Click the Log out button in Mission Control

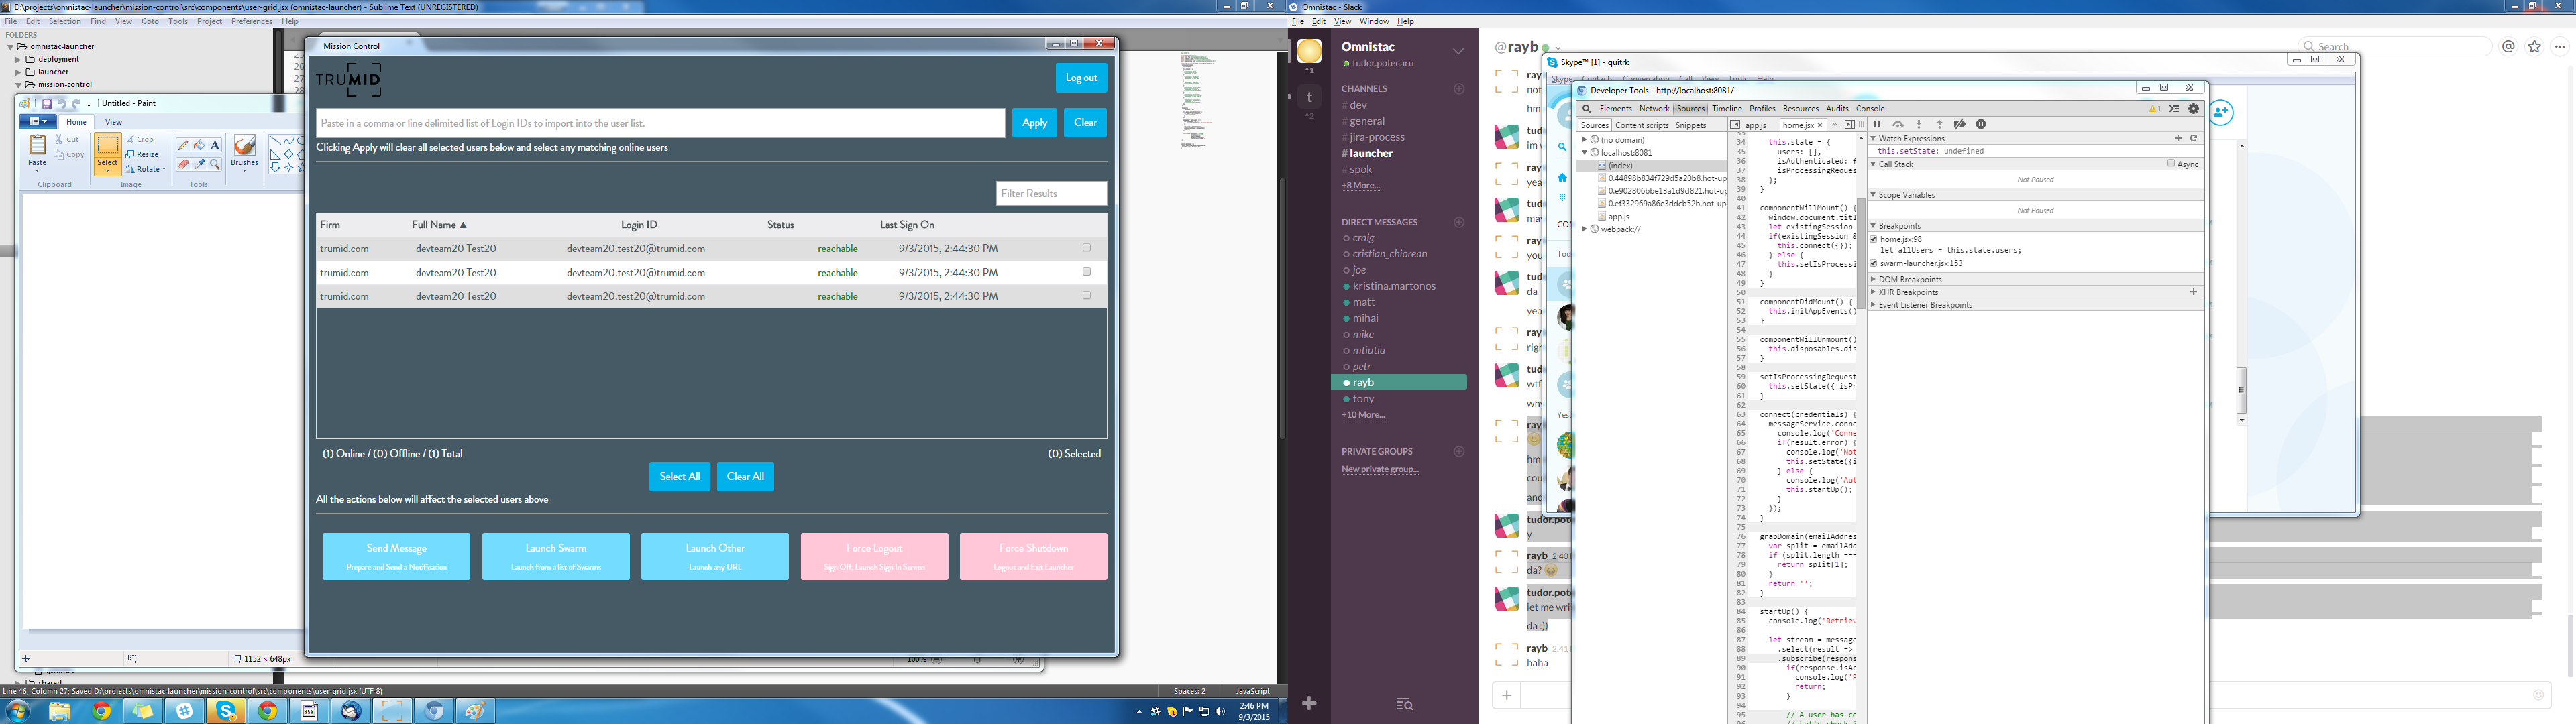point(1081,78)
